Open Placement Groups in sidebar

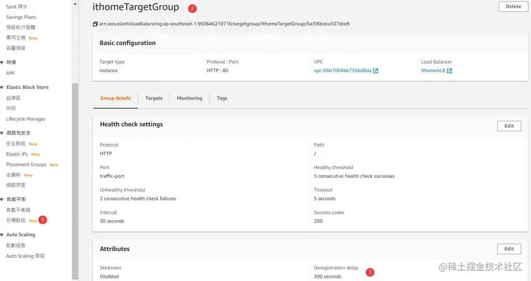(26, 164)
